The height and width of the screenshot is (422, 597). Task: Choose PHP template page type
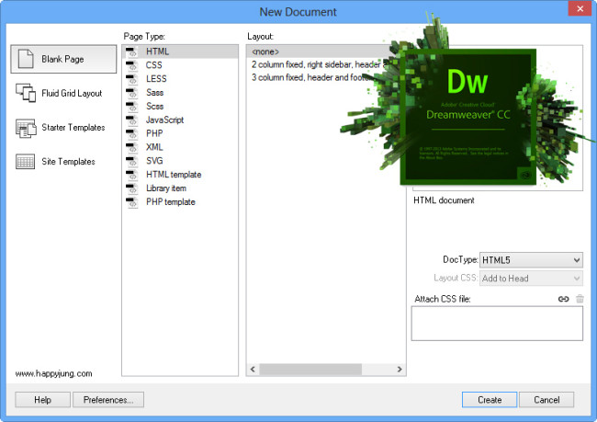[x=180, y=202]
